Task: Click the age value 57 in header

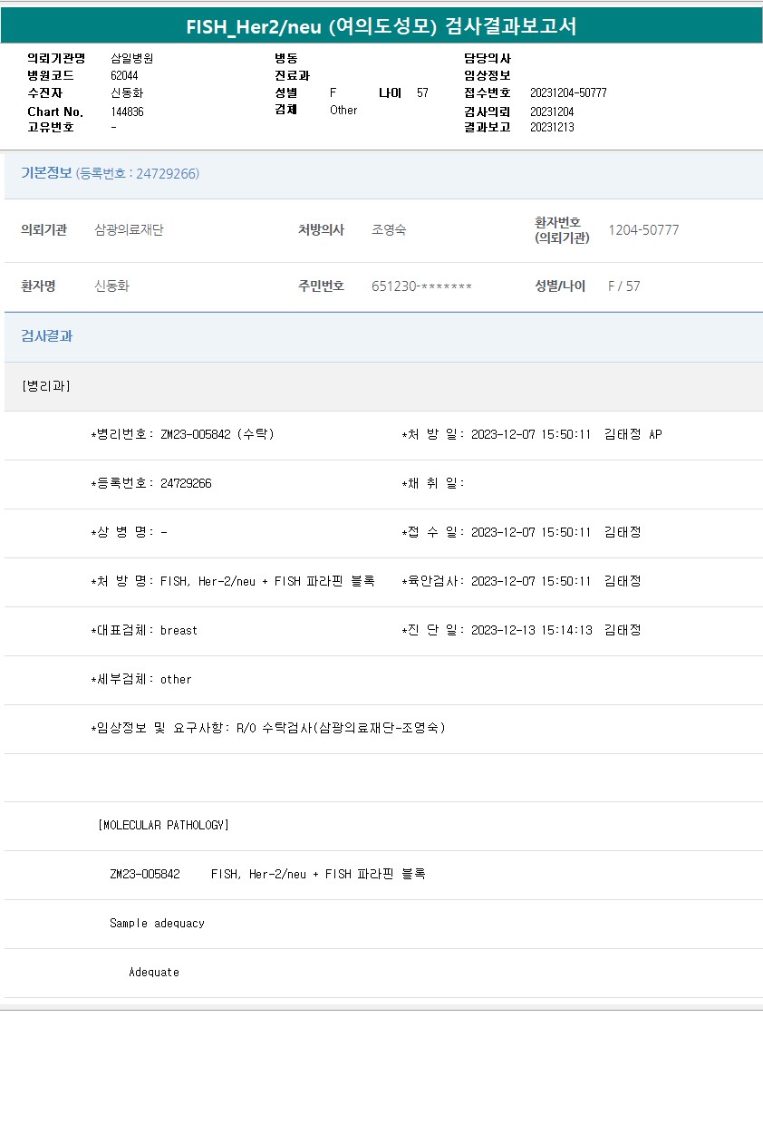Action: coord(422,92)
